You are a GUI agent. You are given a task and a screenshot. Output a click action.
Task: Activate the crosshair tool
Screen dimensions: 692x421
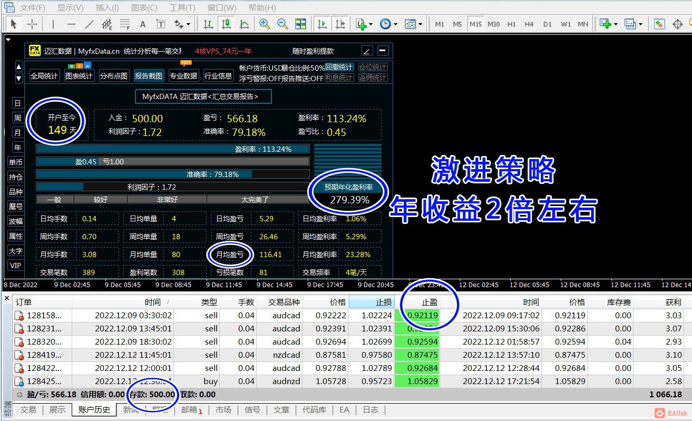pos(32,24)
